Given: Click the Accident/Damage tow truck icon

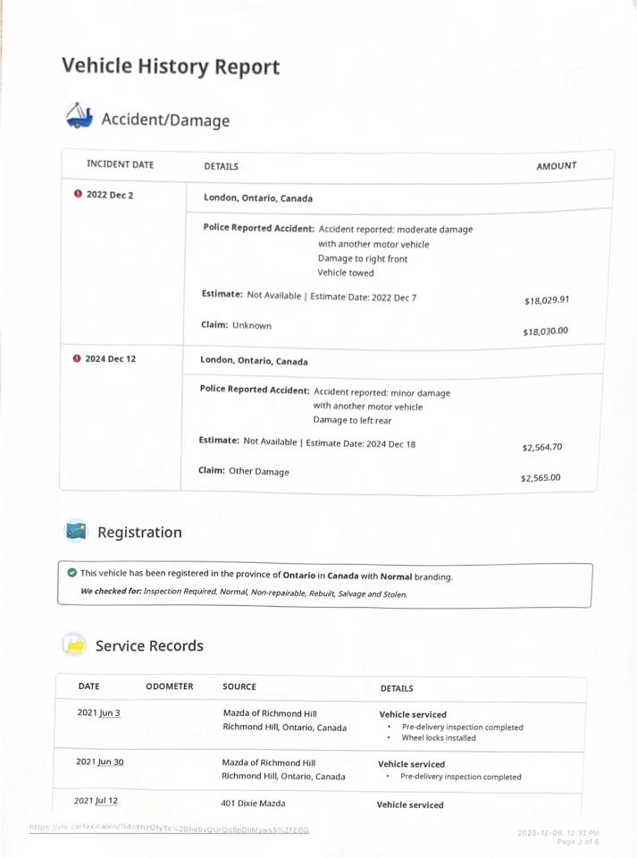Looking at the screenshot, I should coord(79,117).
